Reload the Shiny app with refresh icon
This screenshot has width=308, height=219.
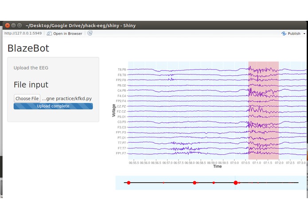[x=90, y=33]
